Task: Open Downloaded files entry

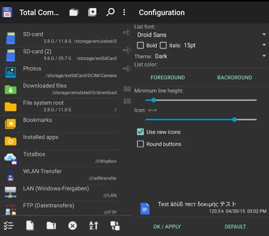Action: point(60,89)
